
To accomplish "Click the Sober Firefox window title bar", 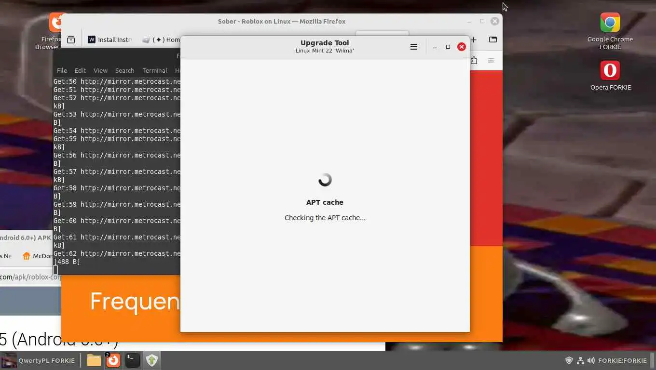I will (x=281, y=21).
